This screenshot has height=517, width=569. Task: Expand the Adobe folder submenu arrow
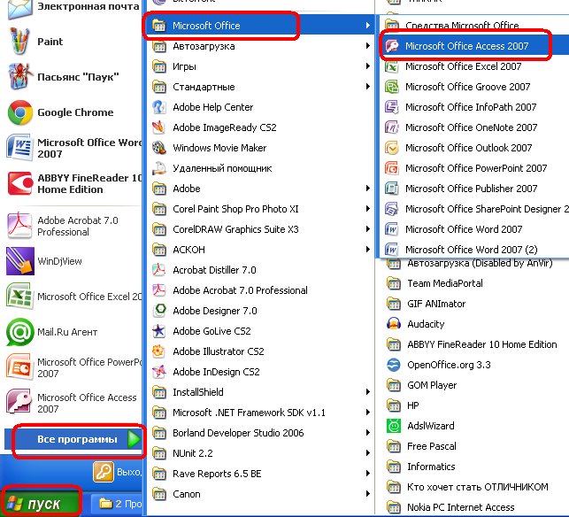pyautogui.click(x=368, y=189)
